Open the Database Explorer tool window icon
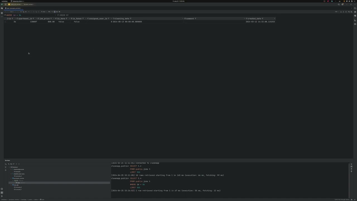 (x=2, y=13)
